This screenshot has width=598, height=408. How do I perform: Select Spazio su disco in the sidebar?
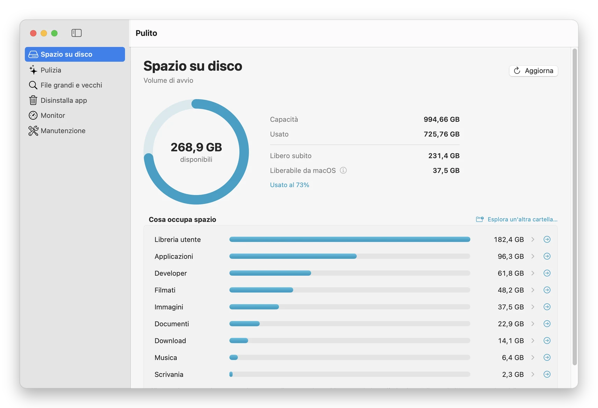pos(75,54)
